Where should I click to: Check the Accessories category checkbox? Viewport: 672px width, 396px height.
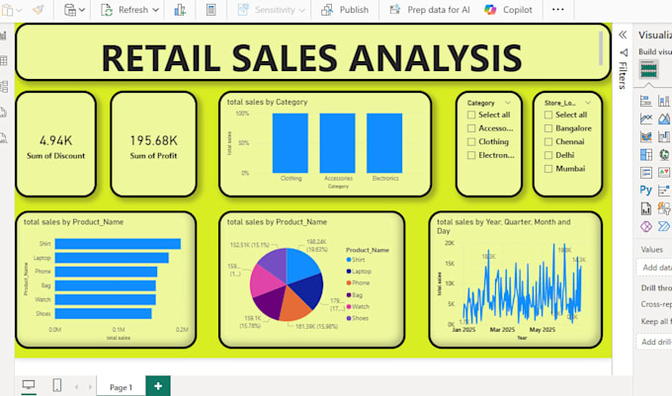pos(471,128)
